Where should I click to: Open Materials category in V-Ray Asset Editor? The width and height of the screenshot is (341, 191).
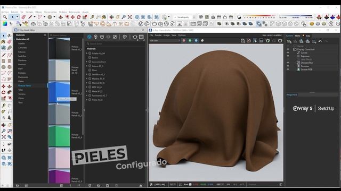pyautogui.click(x=89, y=37)
